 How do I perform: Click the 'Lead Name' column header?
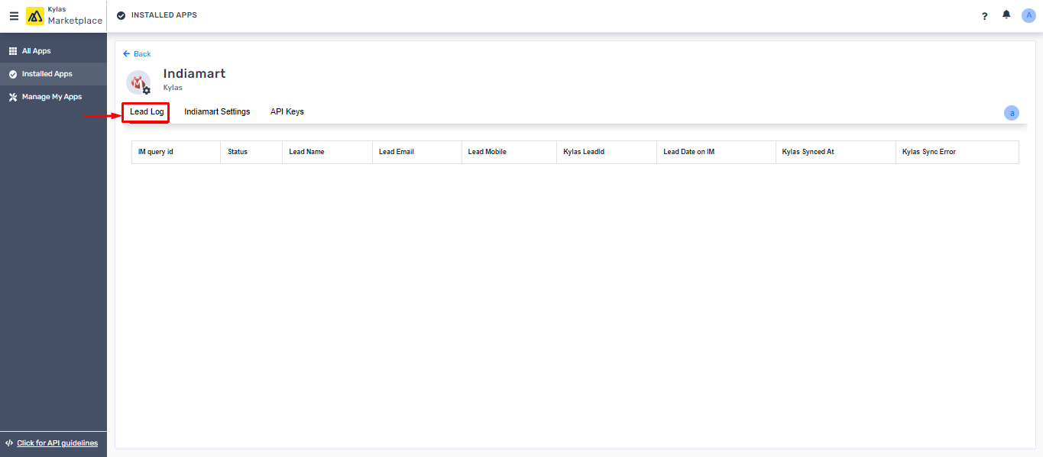(x=327, y=152)
